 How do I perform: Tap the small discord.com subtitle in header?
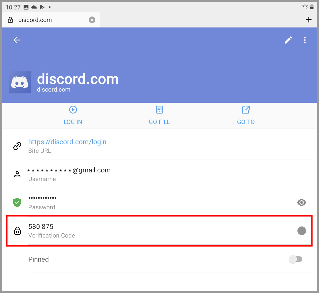click(x=54, y=89)
